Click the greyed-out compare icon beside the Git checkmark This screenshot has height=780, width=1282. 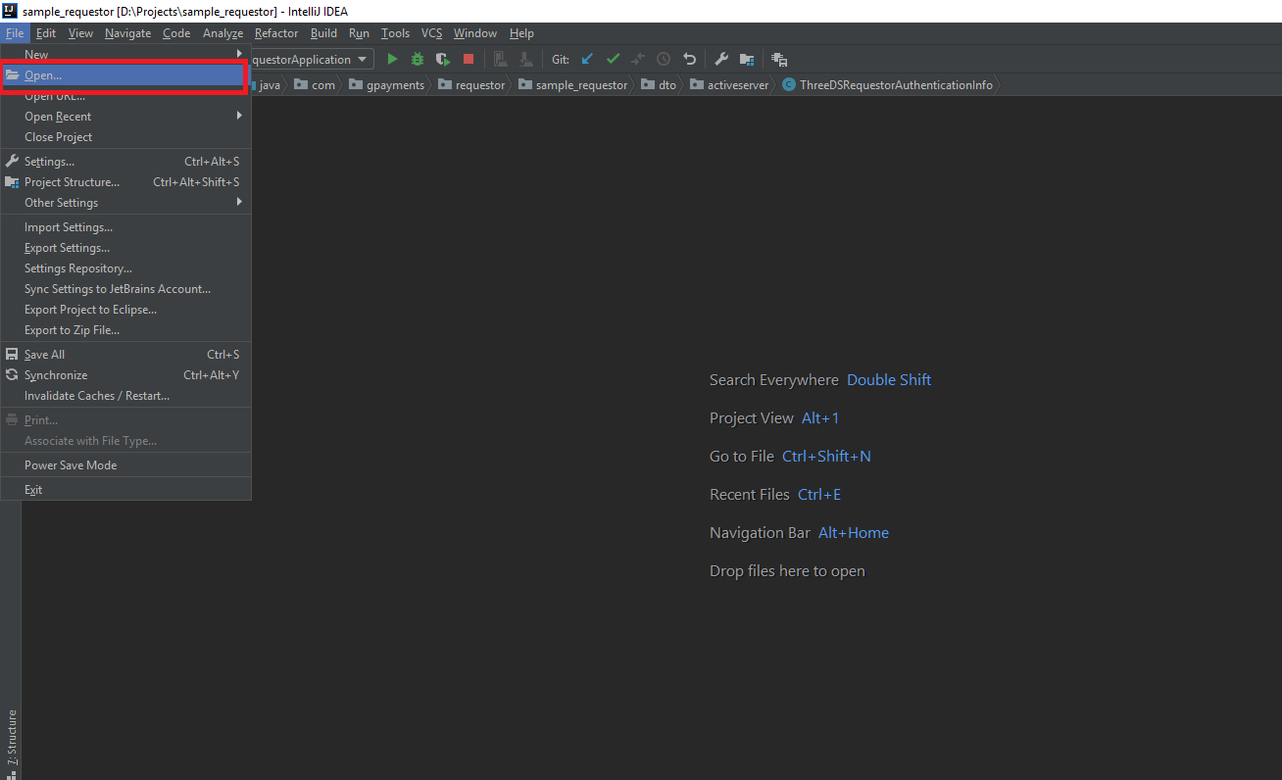(x=638, y=60)
